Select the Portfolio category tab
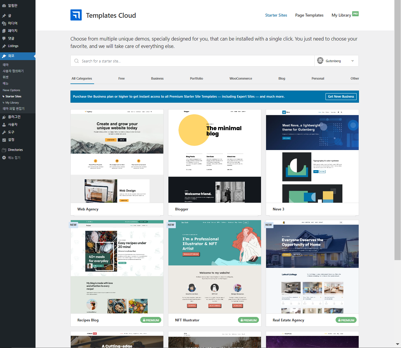The image size is (401, 348). point(197,78)
